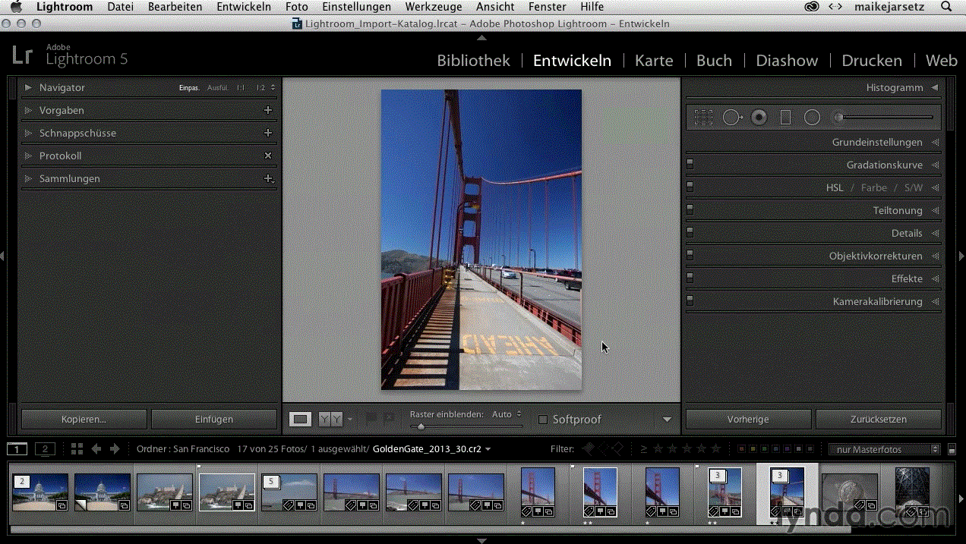
Task: Hide top module picker with arrow
Action: pos(482,36)
